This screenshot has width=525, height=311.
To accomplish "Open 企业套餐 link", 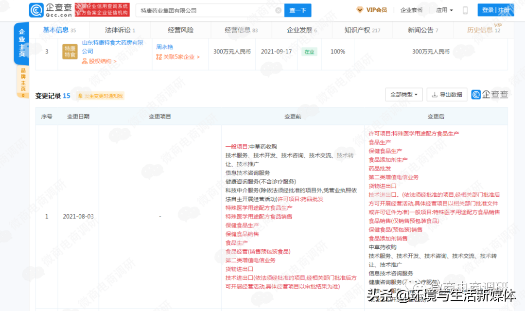I will click(x=411, y=10).
